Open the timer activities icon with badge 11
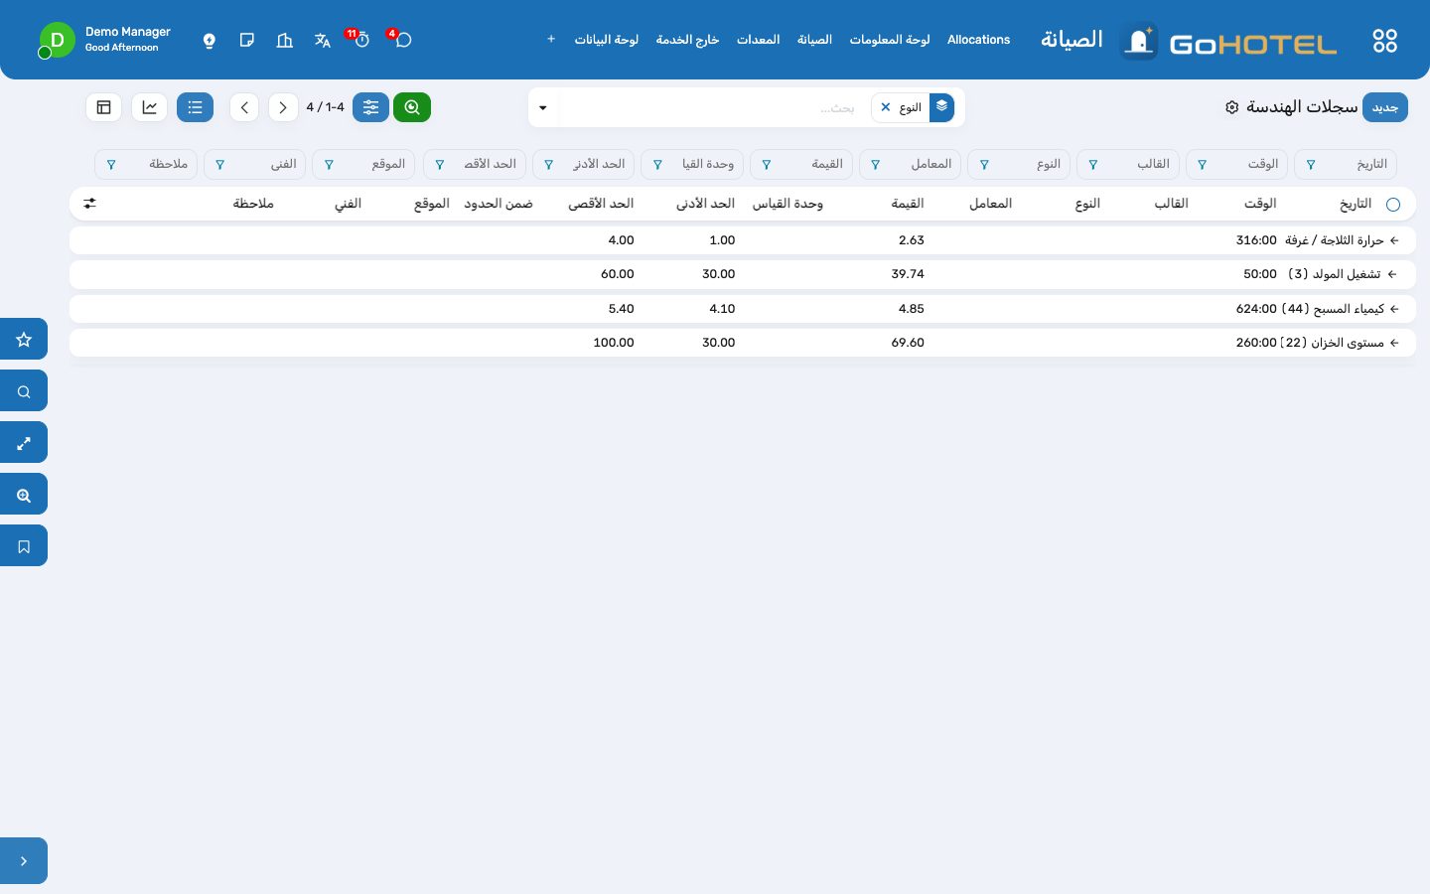 coord(361,40)
